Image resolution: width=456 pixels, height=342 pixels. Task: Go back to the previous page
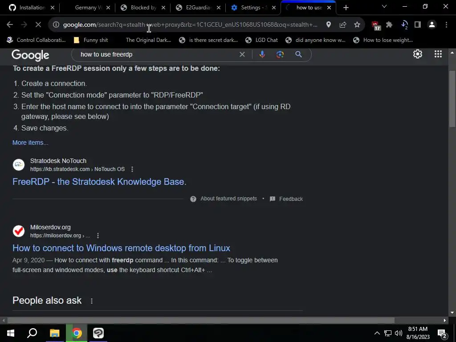point(10,25)
